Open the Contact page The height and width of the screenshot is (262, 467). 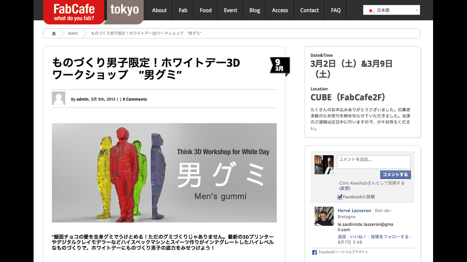pos(309,10)
